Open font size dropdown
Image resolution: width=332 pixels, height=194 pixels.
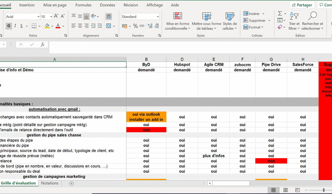click(x=51, y=16)
